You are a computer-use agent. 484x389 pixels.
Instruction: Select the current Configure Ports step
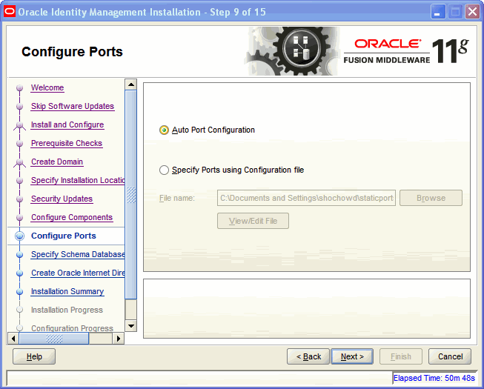click(64, 236)
